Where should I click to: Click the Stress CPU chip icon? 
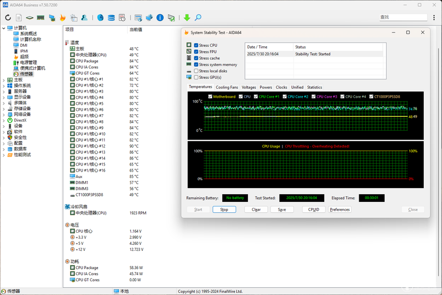(x=189, y=45)
